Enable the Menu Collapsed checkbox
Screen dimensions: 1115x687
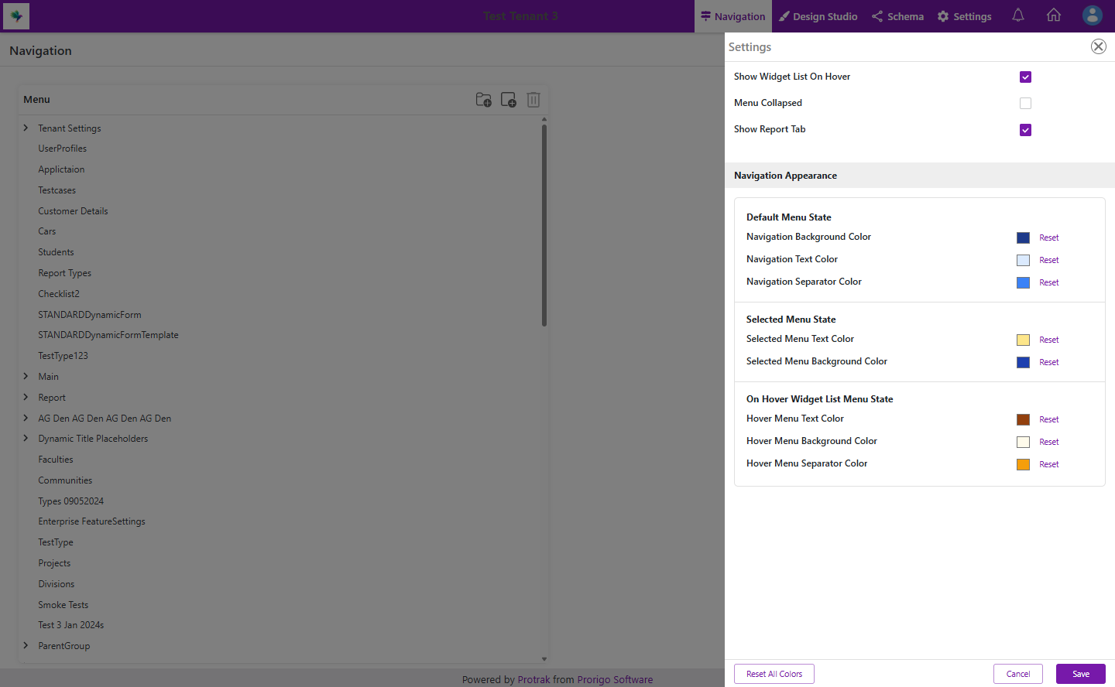1025,103
